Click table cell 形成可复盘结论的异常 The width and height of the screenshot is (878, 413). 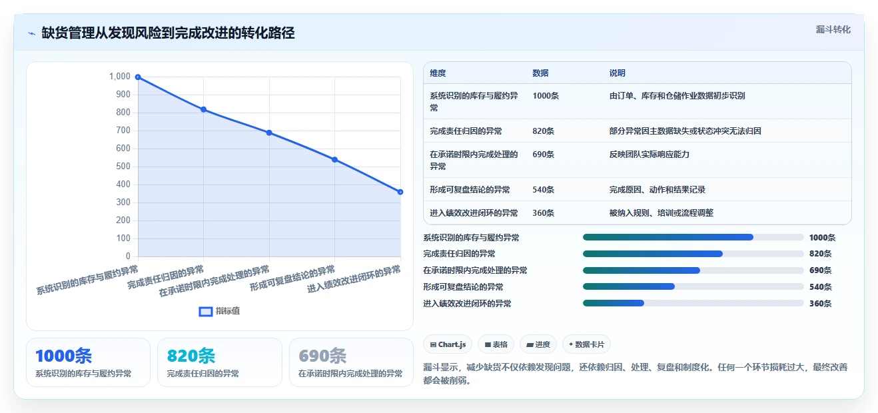coord(470,190)
